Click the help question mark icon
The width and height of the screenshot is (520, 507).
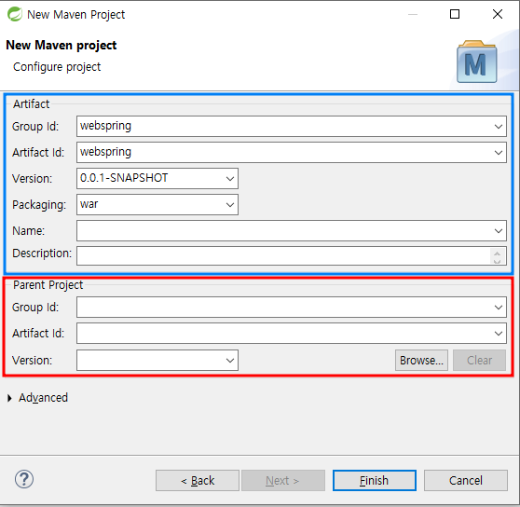(24, 479)
